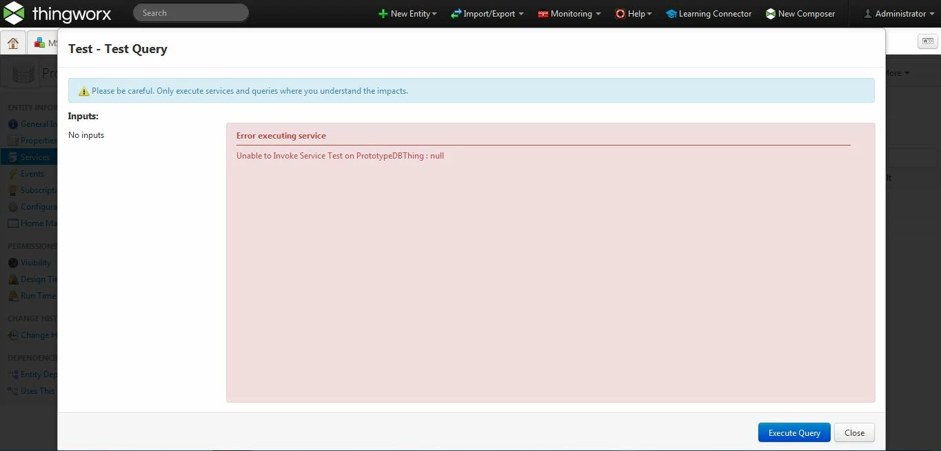Open Entity Dependencies in the sidebar

click(32, 374)
